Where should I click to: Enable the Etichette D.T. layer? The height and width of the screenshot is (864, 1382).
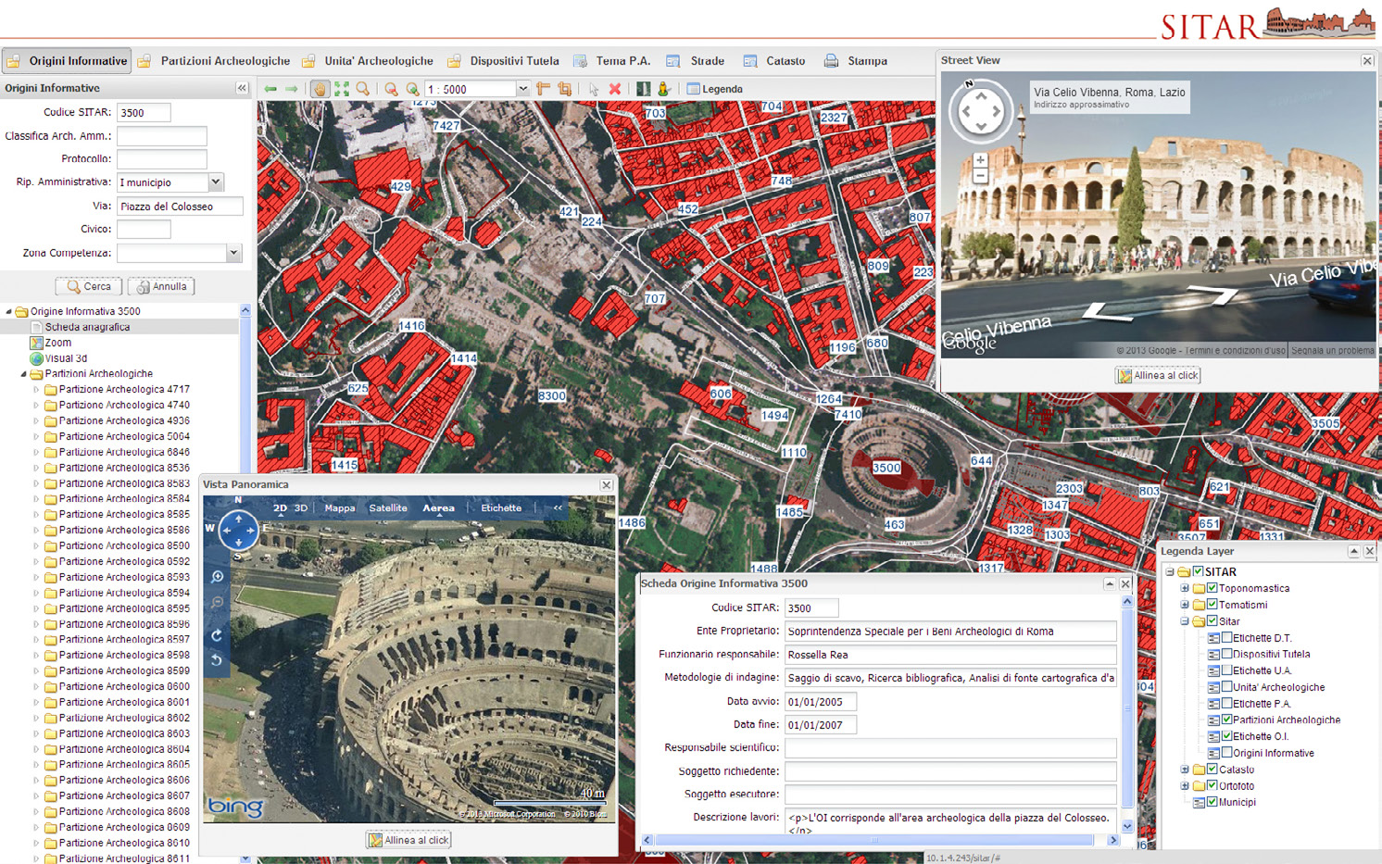pyautogui.click(x=1226, y=637)
